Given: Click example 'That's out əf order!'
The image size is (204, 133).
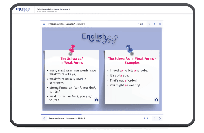Looking at the screenshot, I should tap(123, 80).
